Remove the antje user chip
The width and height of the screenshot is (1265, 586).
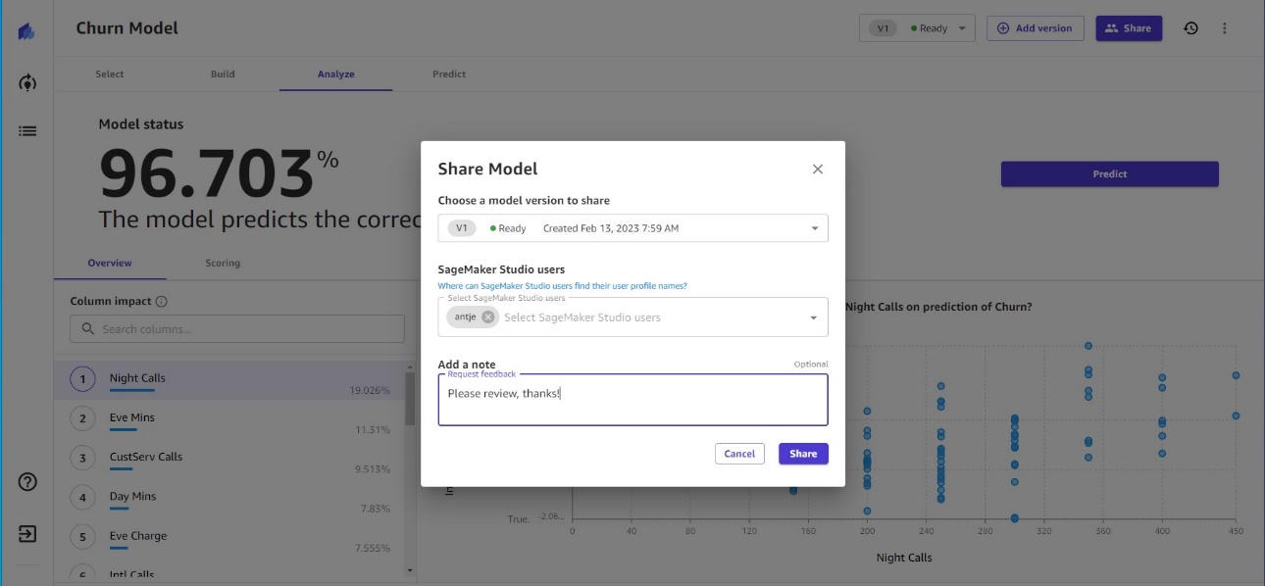pos(488,317)
